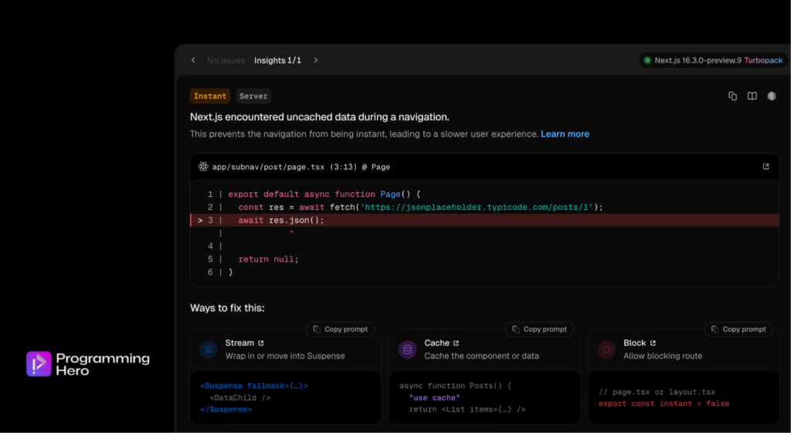Click app/subnav/post/page.tsx (3:13) @ Page file path
The width and height of the screenshot is (791, 433).
coord(301,167)
